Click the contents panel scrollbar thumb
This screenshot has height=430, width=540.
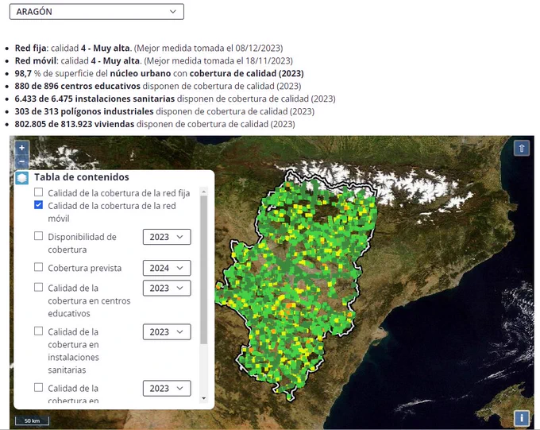pos(203,270)
